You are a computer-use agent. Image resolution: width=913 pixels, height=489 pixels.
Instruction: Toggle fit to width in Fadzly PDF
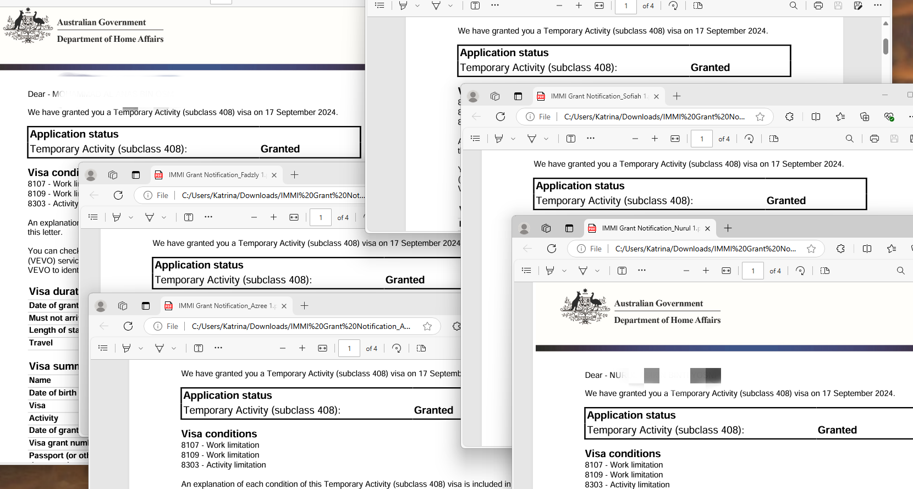294,217
